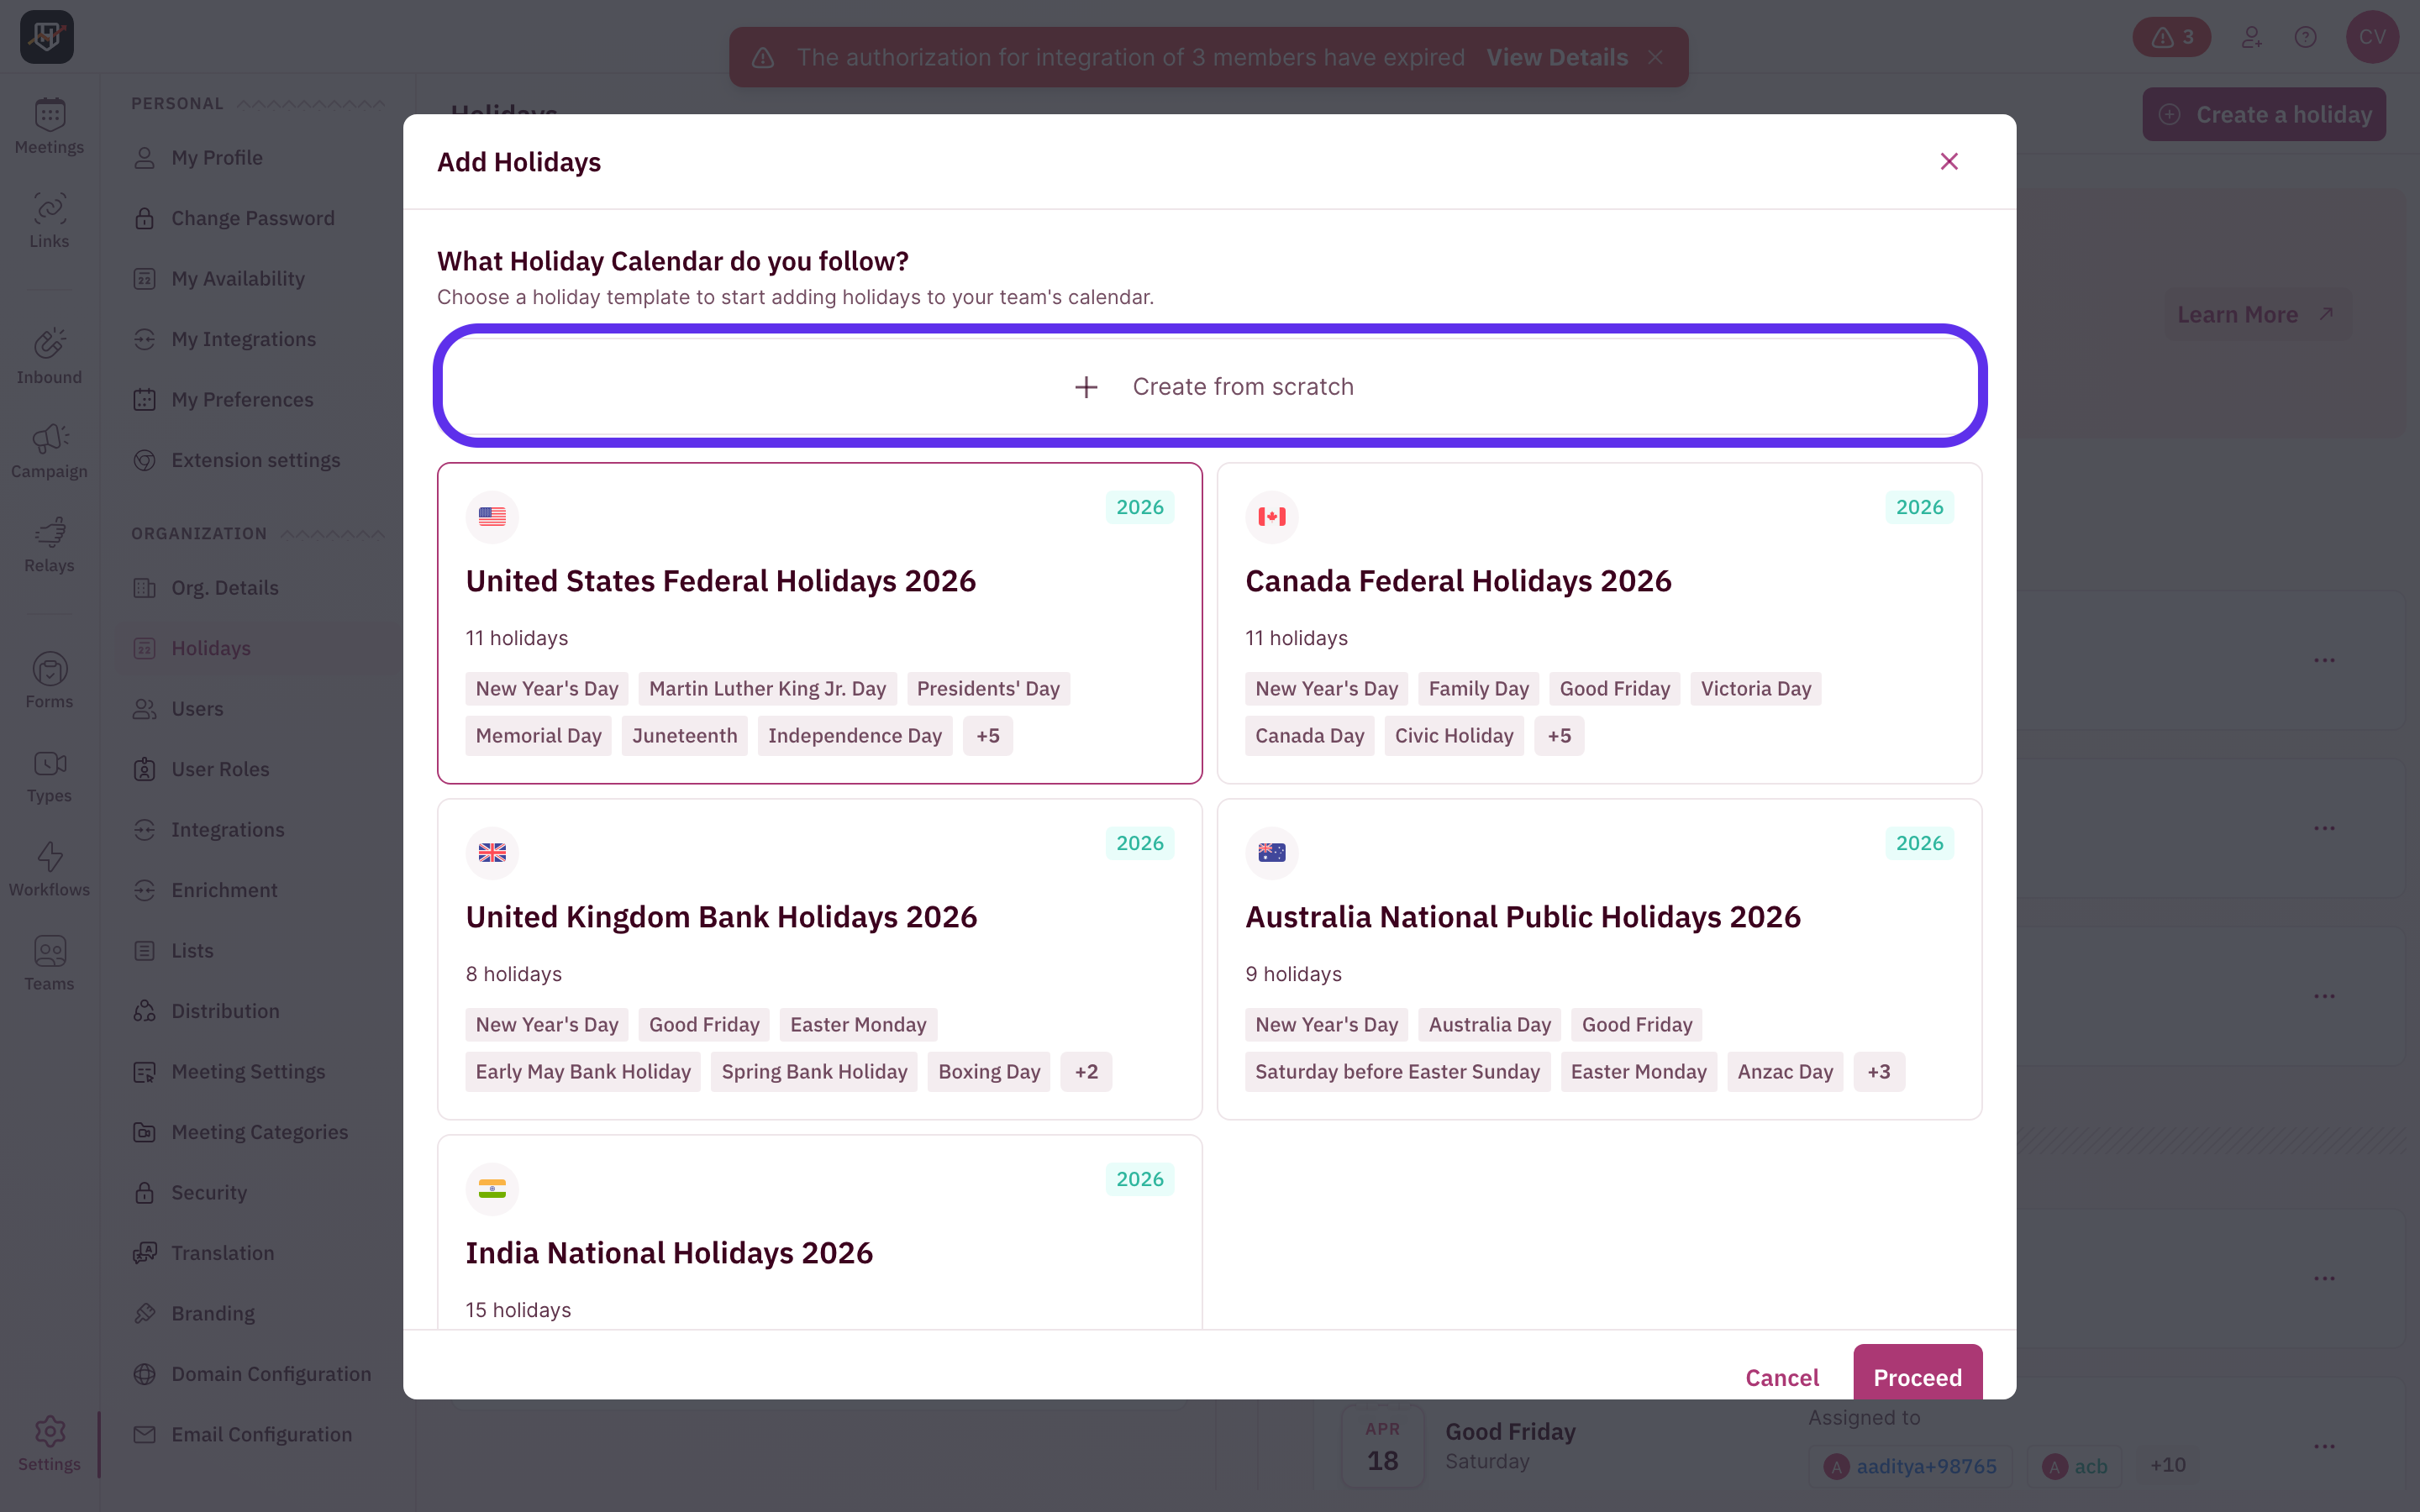The image size is (2420, 1512).
Task: Select United States Federal Holidays 2026 card
Action: pos(819,581)
